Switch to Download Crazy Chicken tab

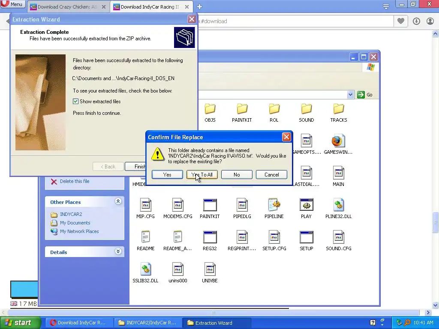68,7
